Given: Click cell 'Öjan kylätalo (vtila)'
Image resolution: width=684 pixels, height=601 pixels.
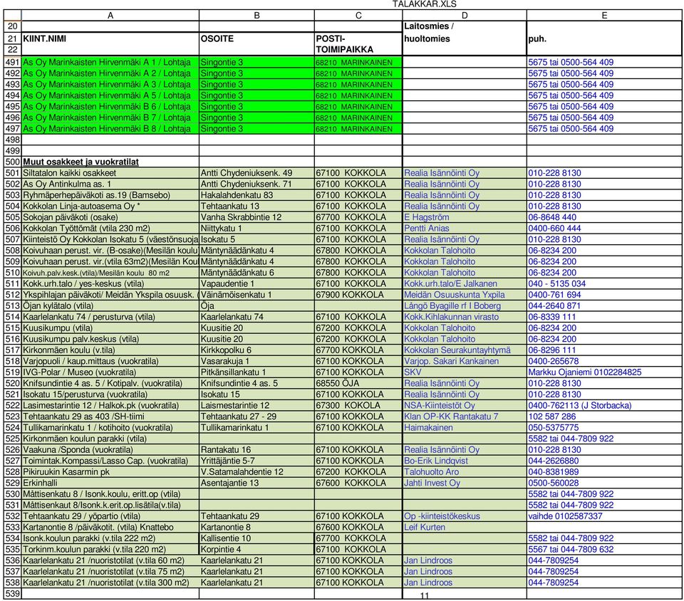Looking at the screenshot, I should click(x=110, y=305).
